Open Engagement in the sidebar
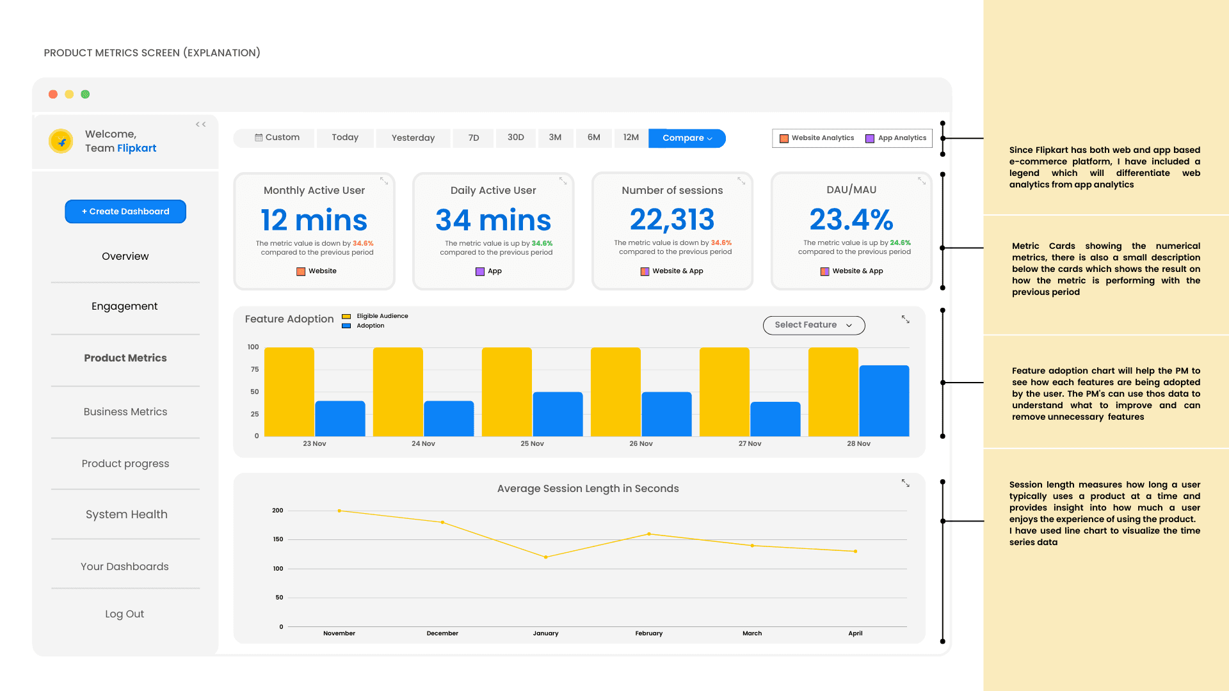 (x=125, y=306)
